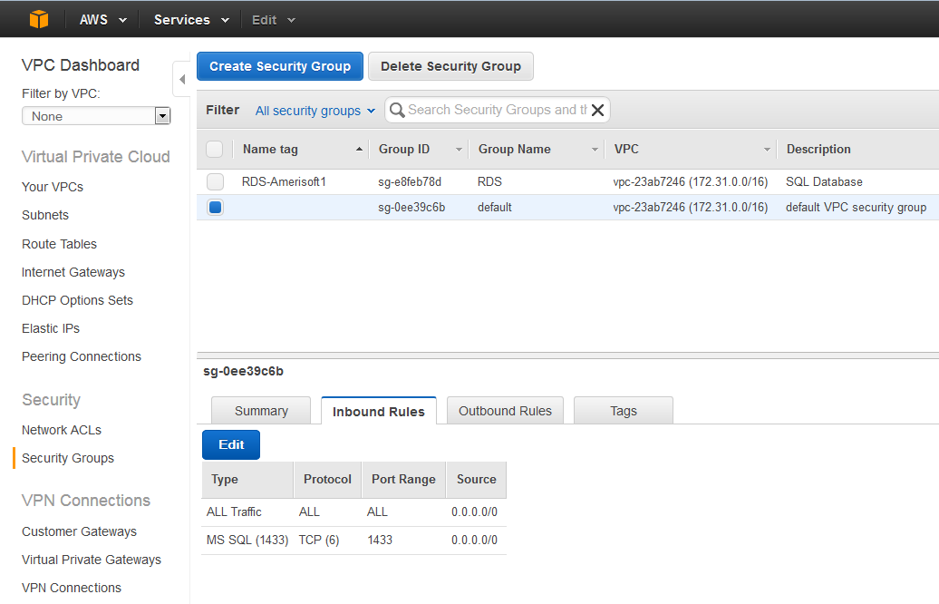The image size is (939, 604).
Task: Click the magnifier icon in search box
Action: (x=396, y=111)
